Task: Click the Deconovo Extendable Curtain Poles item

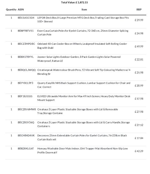Action: point(82,137)
